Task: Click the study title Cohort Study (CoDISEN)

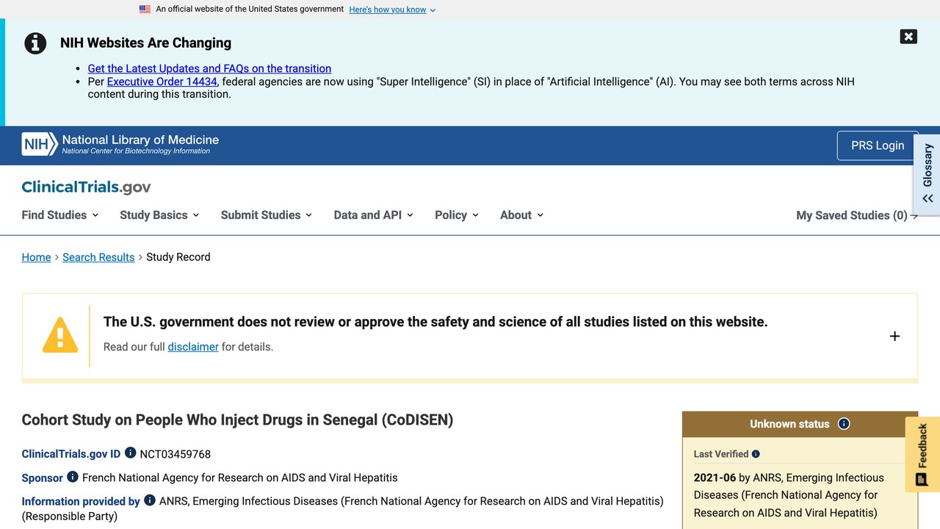Action: tap(237, 420)
